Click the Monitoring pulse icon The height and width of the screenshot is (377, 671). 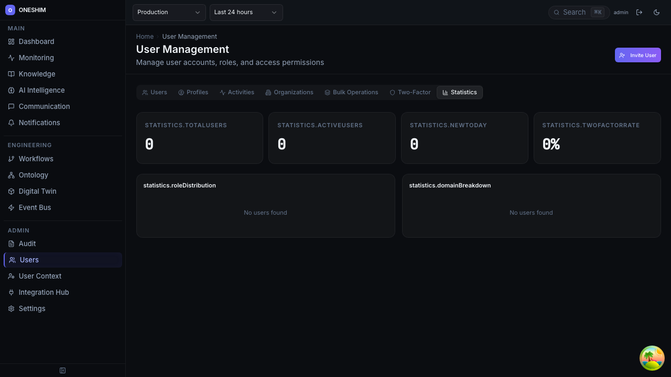(x=11, y=58)
